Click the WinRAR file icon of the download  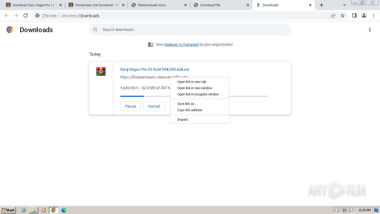(101, 71)
